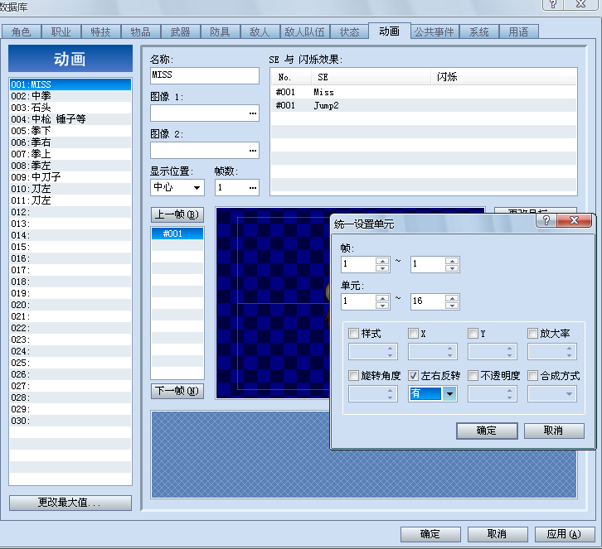This screenshot has height=549, width=602.
Task: Click the 上一帧 (B) button
Action: (177, 214)
